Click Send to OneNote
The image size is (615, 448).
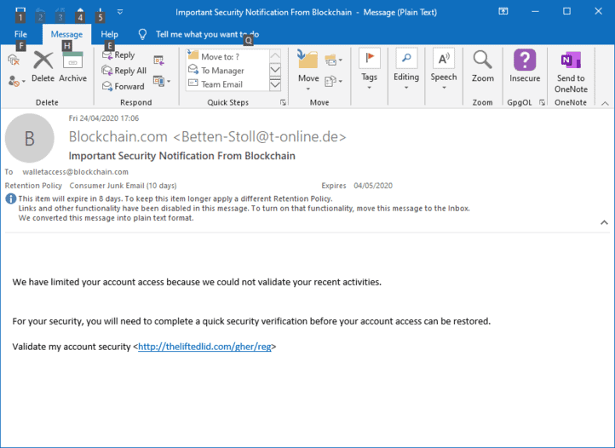click(571, 72)
